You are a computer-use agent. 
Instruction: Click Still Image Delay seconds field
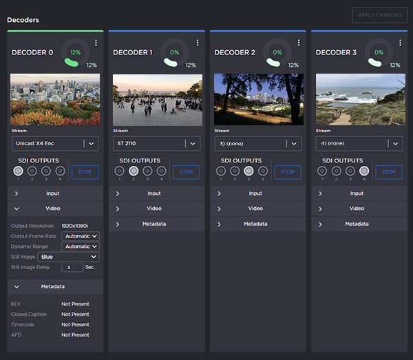pyautogui.click(x=72, y=267)
